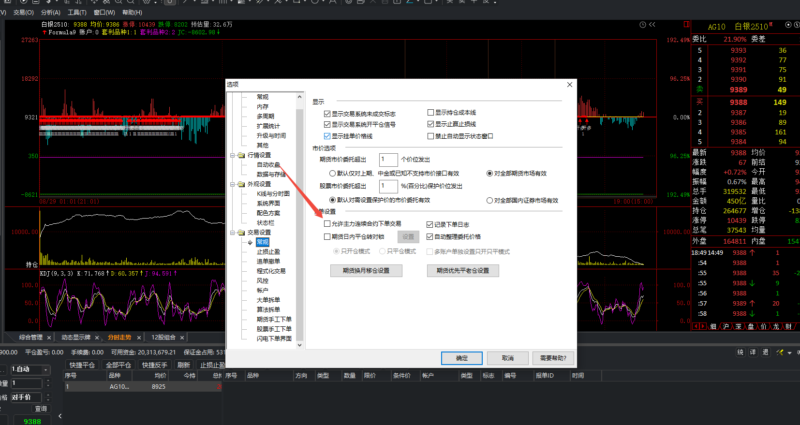The height and width of the screenshot is (425, 800).
Task: Click the 期货市价委托超出 price-ticks input field
Action: [388, 160]
